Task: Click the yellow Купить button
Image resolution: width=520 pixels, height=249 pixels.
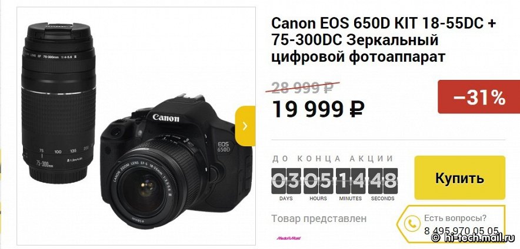Action: pyautogui.click(x=459, y=178)
